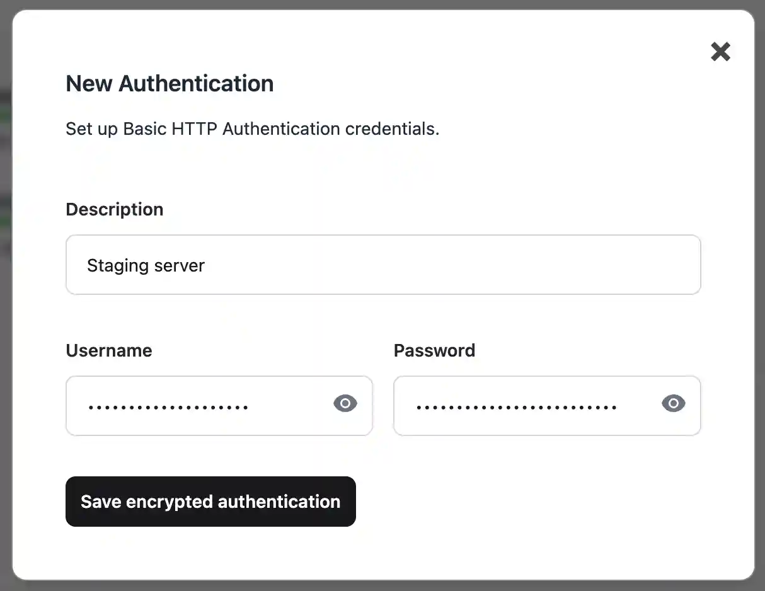Screen dimensions: 765x591
Task: Click the eye icon beside Password
Action: (673, 403)
